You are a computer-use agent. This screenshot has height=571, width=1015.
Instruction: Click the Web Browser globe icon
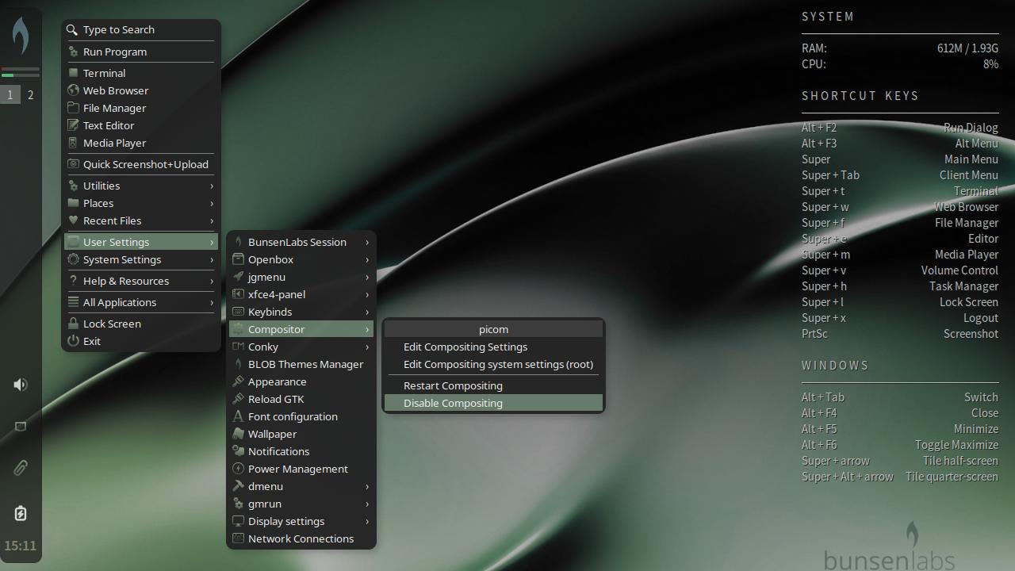[74, 90]
